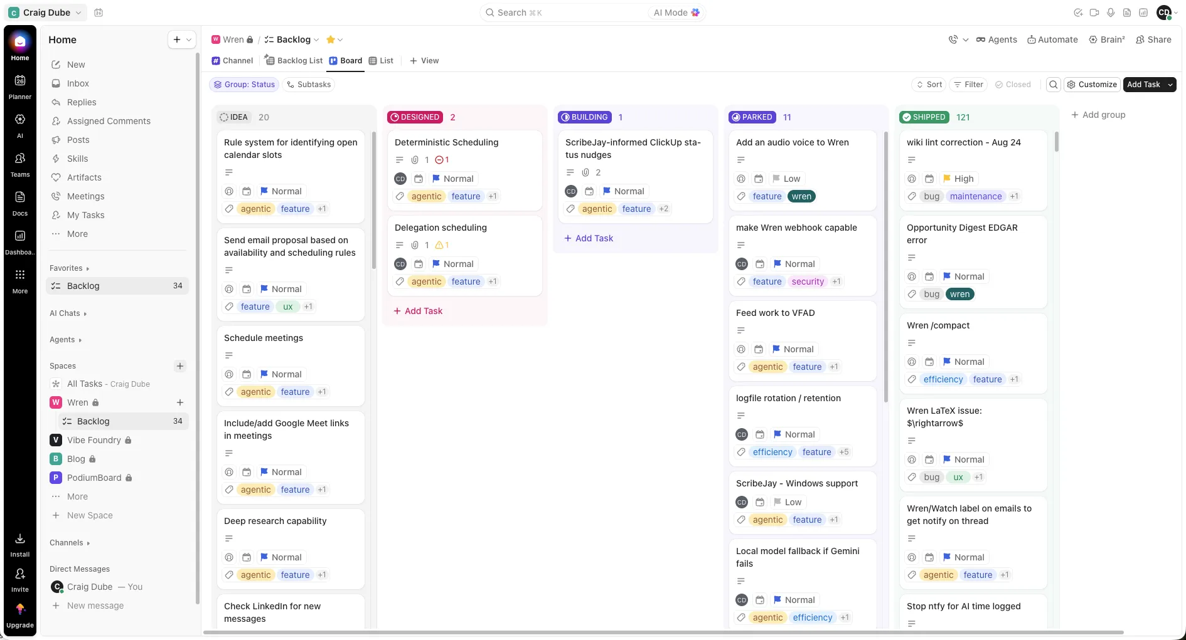
Task: Open the Backlog breadcrumb dropdown chevron
Action: 316,40
